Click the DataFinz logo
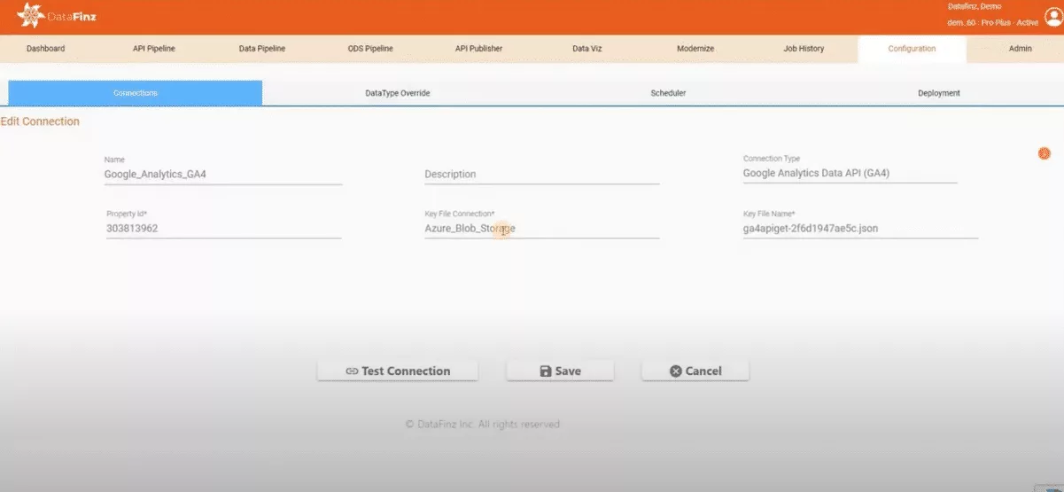Viewport: 1064px width, 492px height. point(56,16)
